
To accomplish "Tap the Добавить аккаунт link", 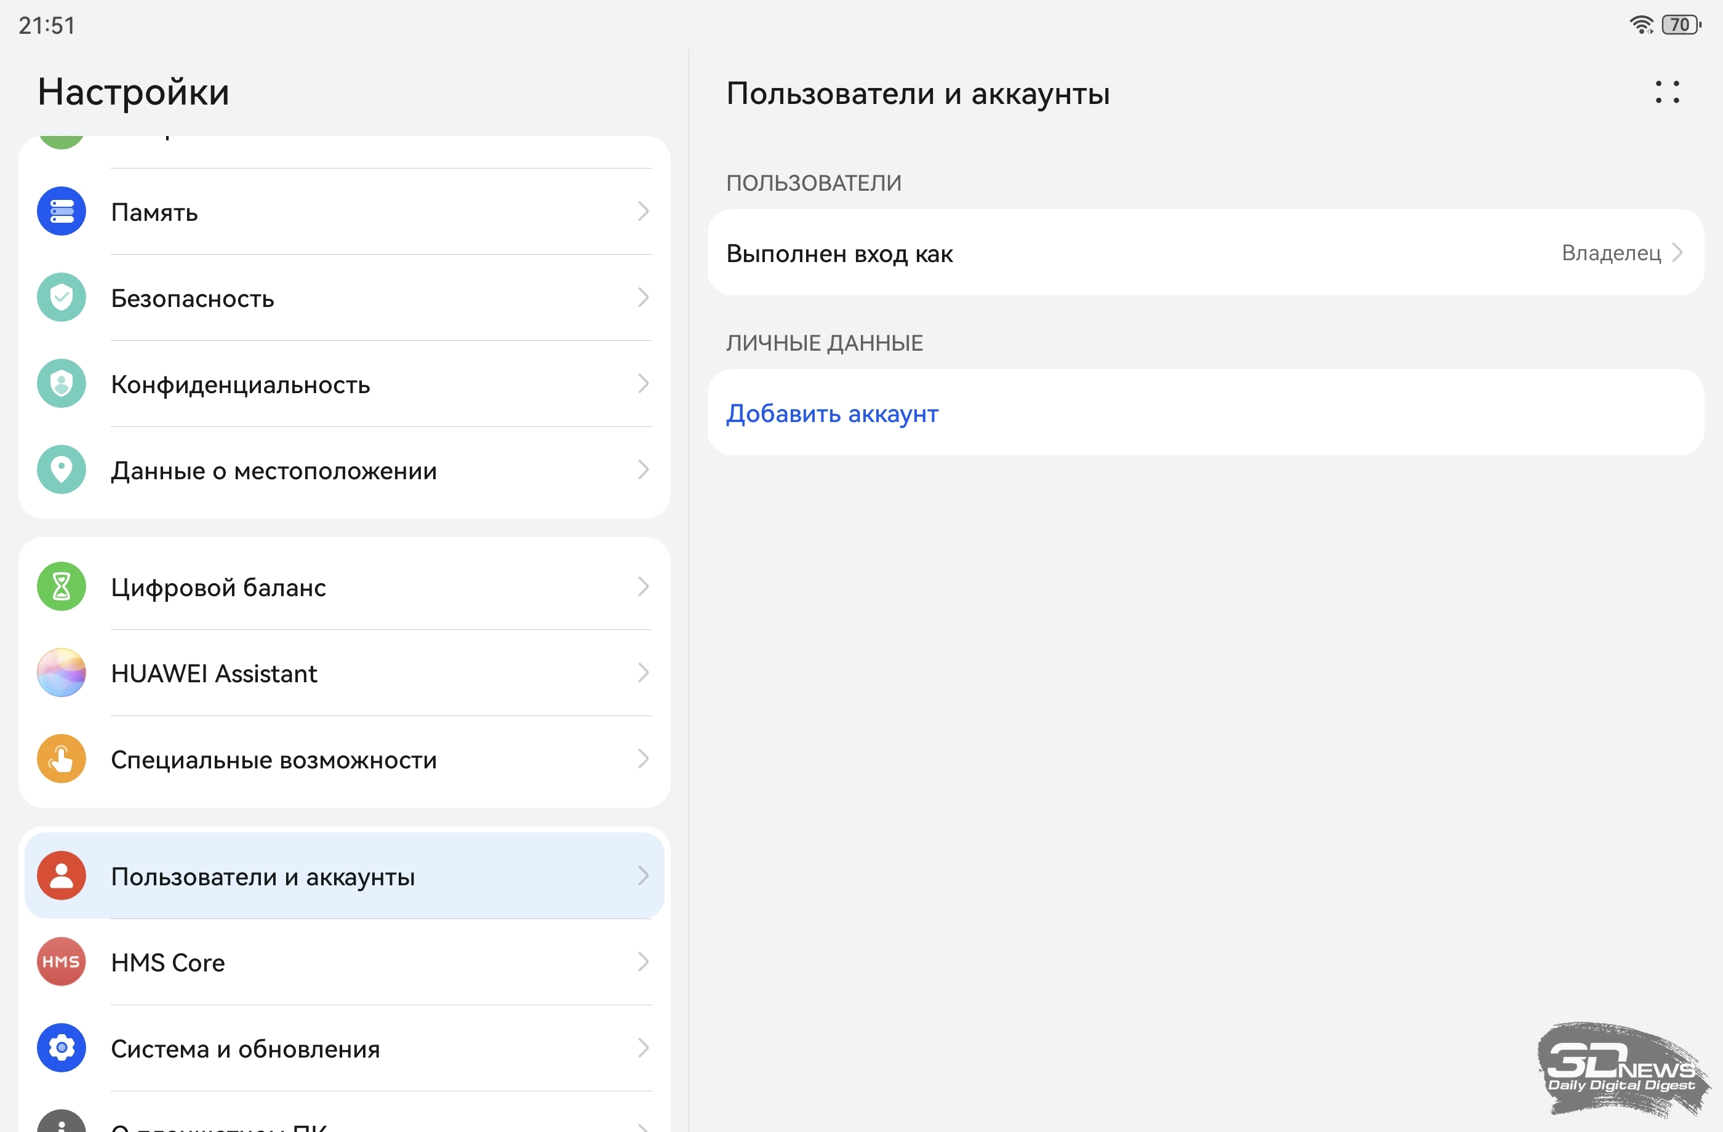I will (832, 413).
